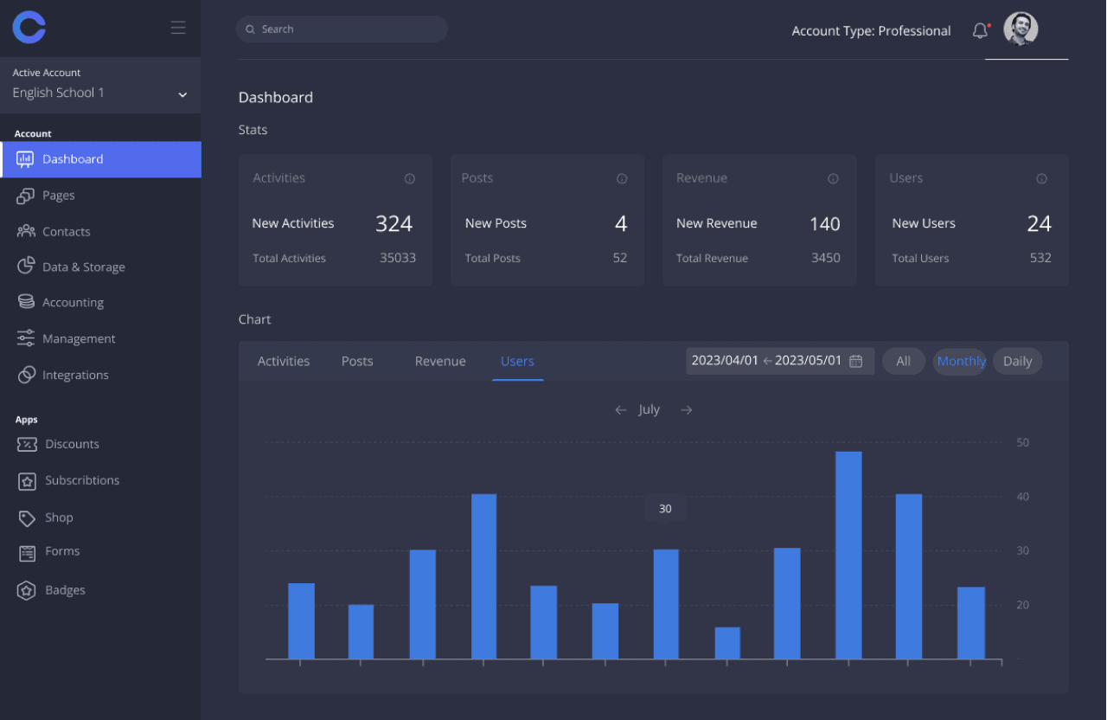Expand the Active Account dropdown chevron
The image size is (1107, 720).
(x=182, y=94)
